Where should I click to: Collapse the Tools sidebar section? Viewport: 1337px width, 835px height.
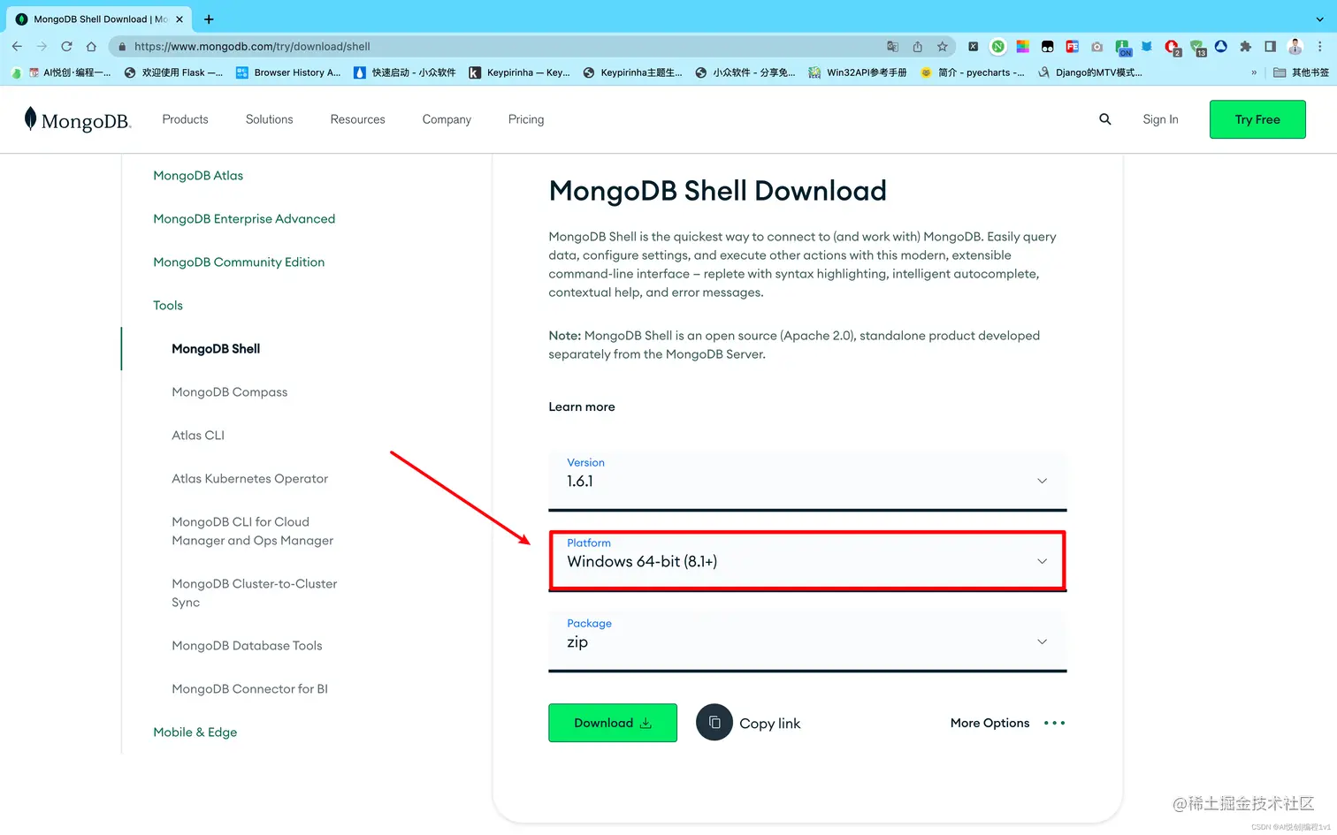(x=168, y=305)
